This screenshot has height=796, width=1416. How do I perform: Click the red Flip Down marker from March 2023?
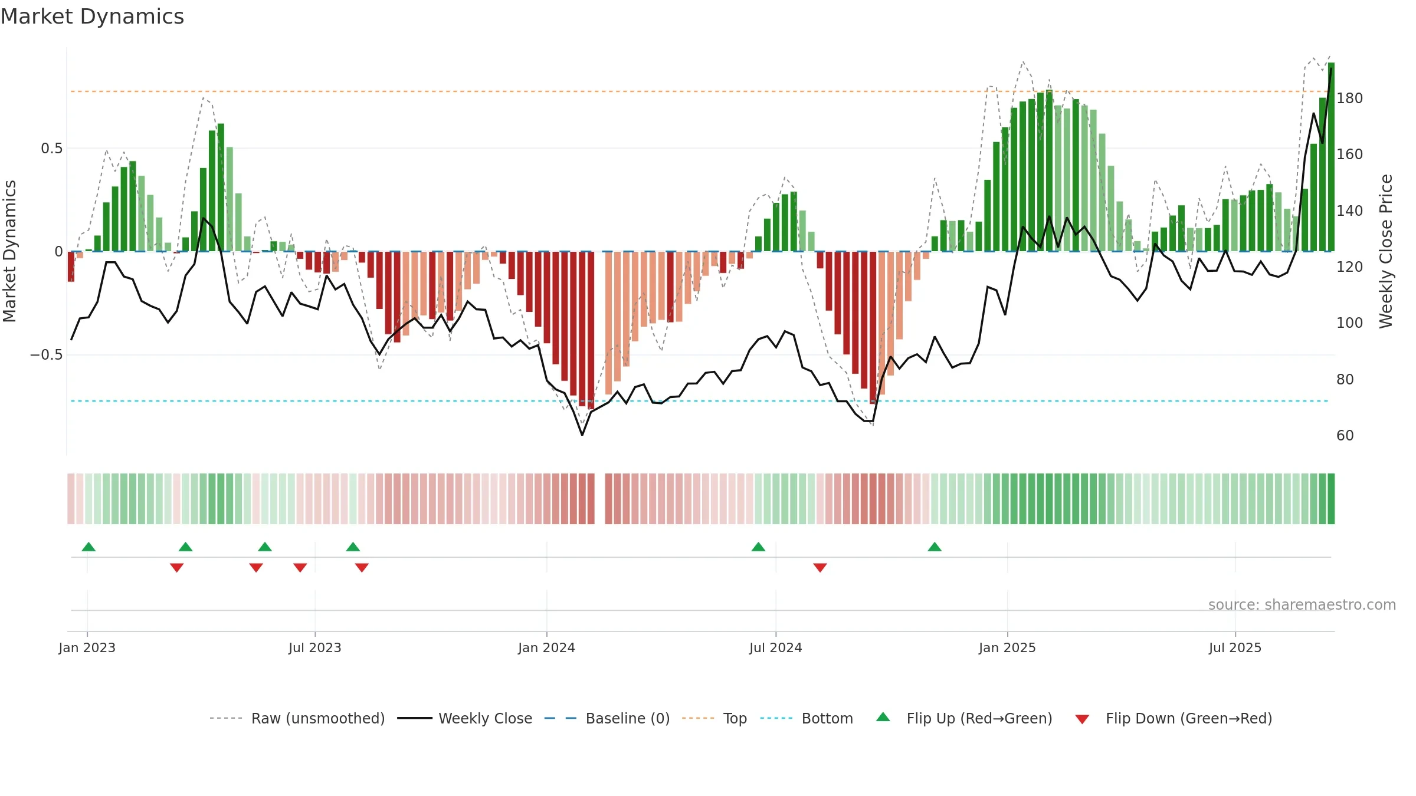176,568
